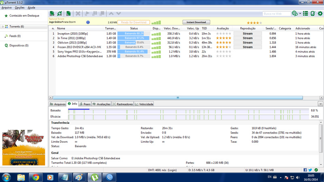Open Preferences via the gear icon
324x182 pixels.
click(x=320, y=14)
